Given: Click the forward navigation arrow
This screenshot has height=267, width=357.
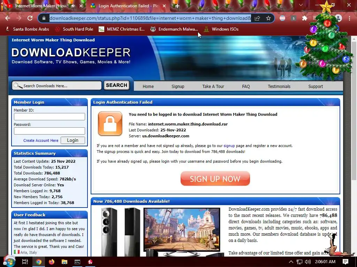Looking at the screenshot, I should pyautogui.click(x=19, y=18).
